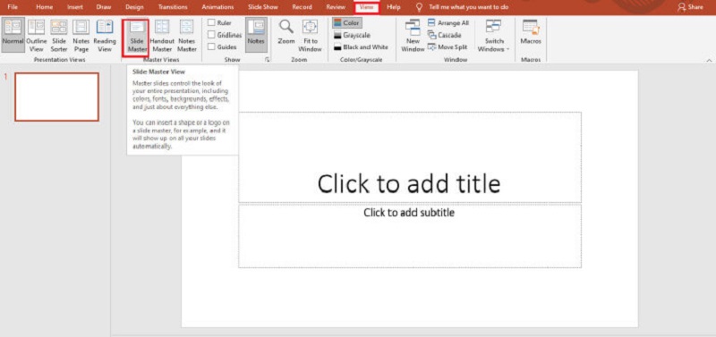
Task: Click Arrange All windows
Action: tap(448, 23)
